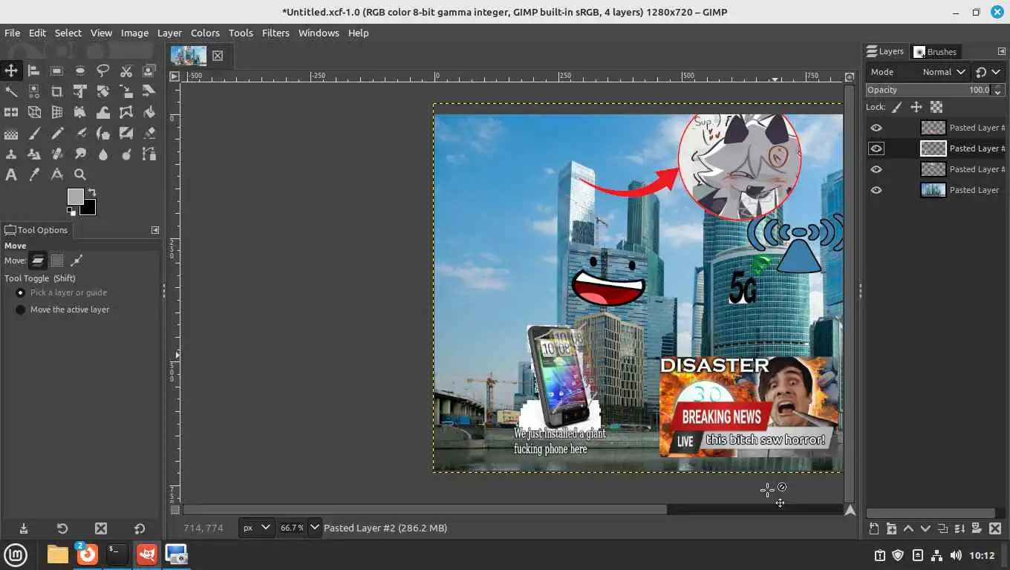Viewport: 1010px width, 570px height.
Task: Swap foreground and background colors
Action: click(x=92, y=192)
